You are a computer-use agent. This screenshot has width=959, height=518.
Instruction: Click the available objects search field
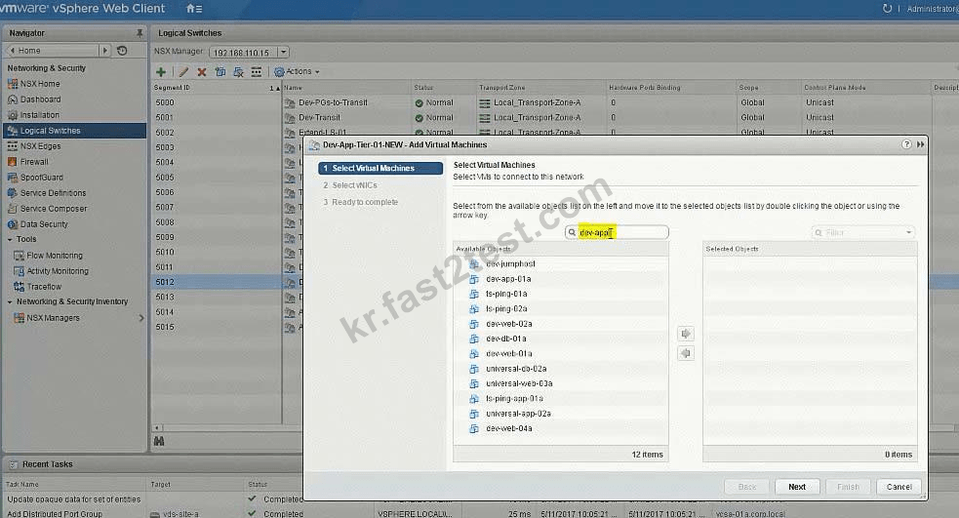[617, 232]
